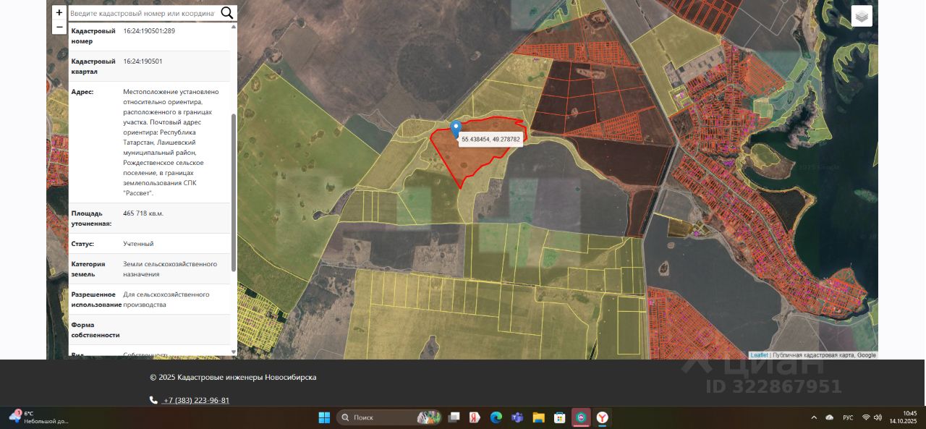Open the weather widget showing 6°C
926x429 pixels.
[x=38, y=417]
